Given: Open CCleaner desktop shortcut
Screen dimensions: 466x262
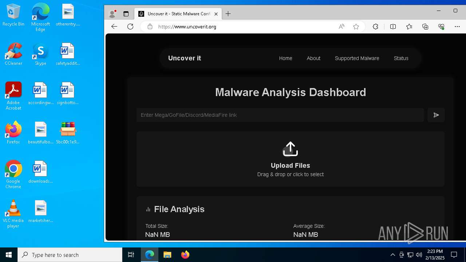Looking at the screenshot, I should 13,55.
